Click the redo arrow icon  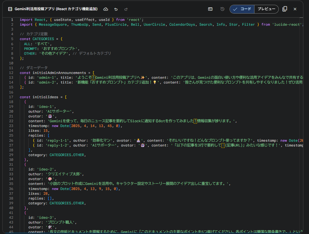click(126, 9)
